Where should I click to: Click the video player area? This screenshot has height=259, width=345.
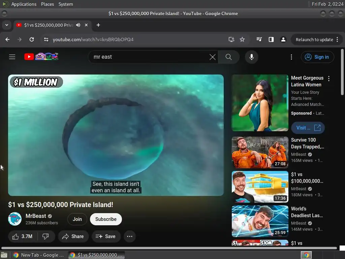[x=116, y=135]
